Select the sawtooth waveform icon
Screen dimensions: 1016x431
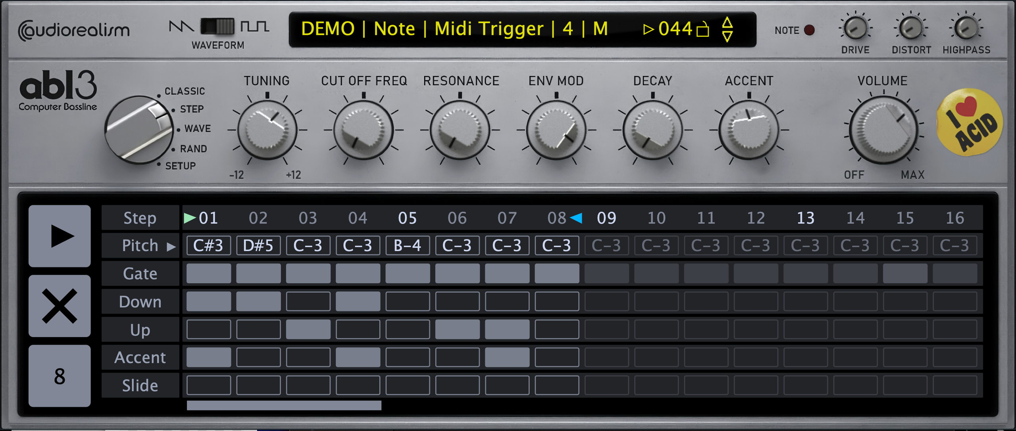(181, 27)
